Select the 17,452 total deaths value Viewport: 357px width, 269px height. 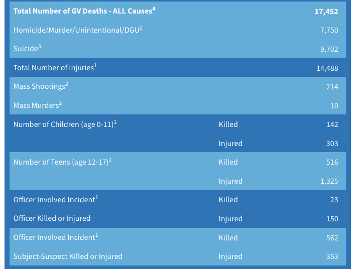click(326, 12)
